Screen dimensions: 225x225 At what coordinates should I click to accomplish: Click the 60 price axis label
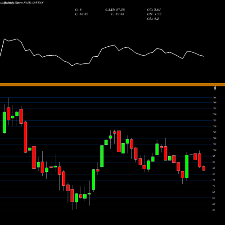214,198
